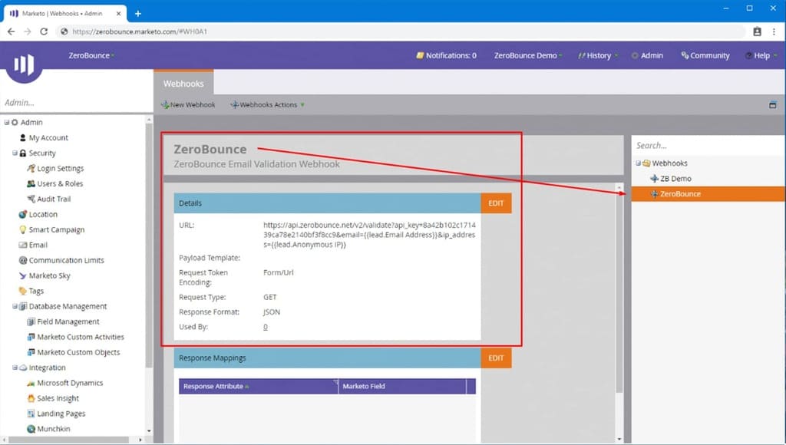Screen dimensions: 786x445
Task: Click the Field Management icon
Action: point(31,321)
